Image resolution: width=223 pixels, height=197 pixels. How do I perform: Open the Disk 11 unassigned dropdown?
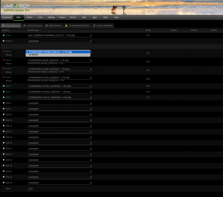pos(59,120)
